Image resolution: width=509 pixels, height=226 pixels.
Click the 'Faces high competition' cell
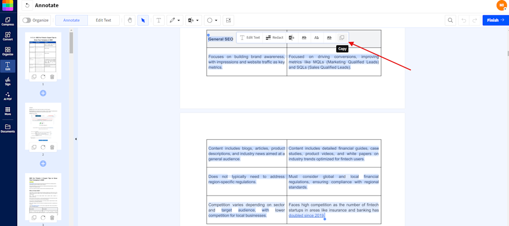click(334, 210)
